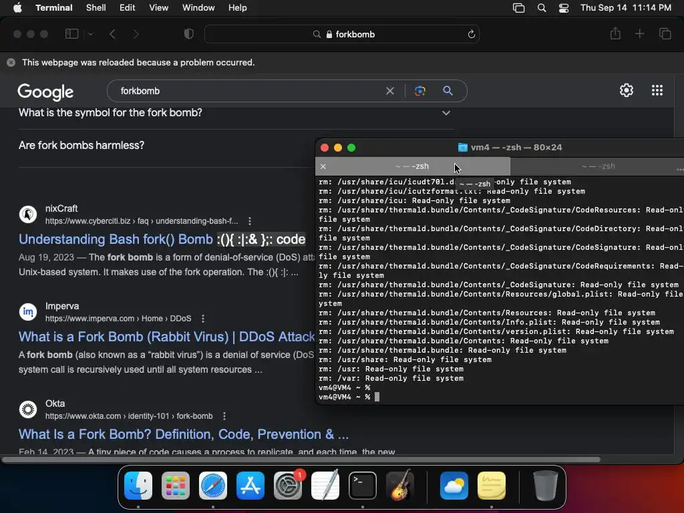Image resolution: width=684 pixels, height=513 pixels.
Task: Go to the Google homepage logo
Action: click(x=45, y=92)
